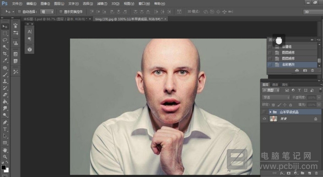Select the 背景 layer thumbnail
Screen dimensions: 323x177
point(274,118)
